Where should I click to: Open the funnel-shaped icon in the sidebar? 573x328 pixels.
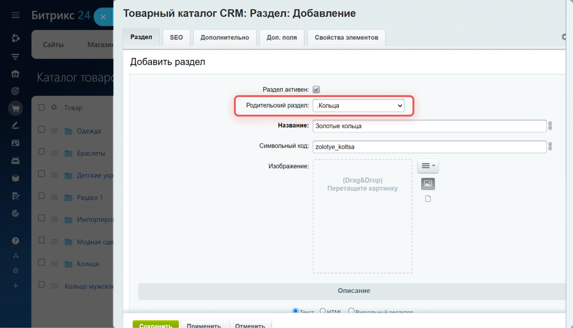click(16, 57)
